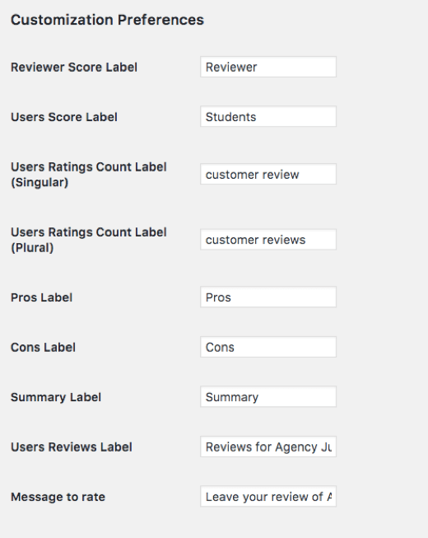This screenshot has width=428, height=538.
Task: Click the Users Ratings Count Label (Plural) text
Action: click(88, 240)
